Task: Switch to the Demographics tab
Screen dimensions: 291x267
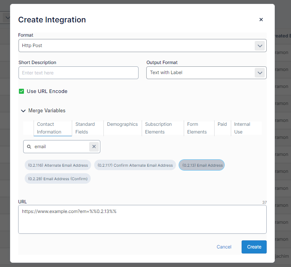Action: [x=122, y=124]
